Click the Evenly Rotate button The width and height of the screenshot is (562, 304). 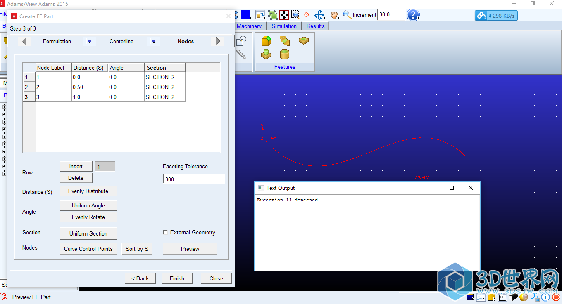point(88,217)
